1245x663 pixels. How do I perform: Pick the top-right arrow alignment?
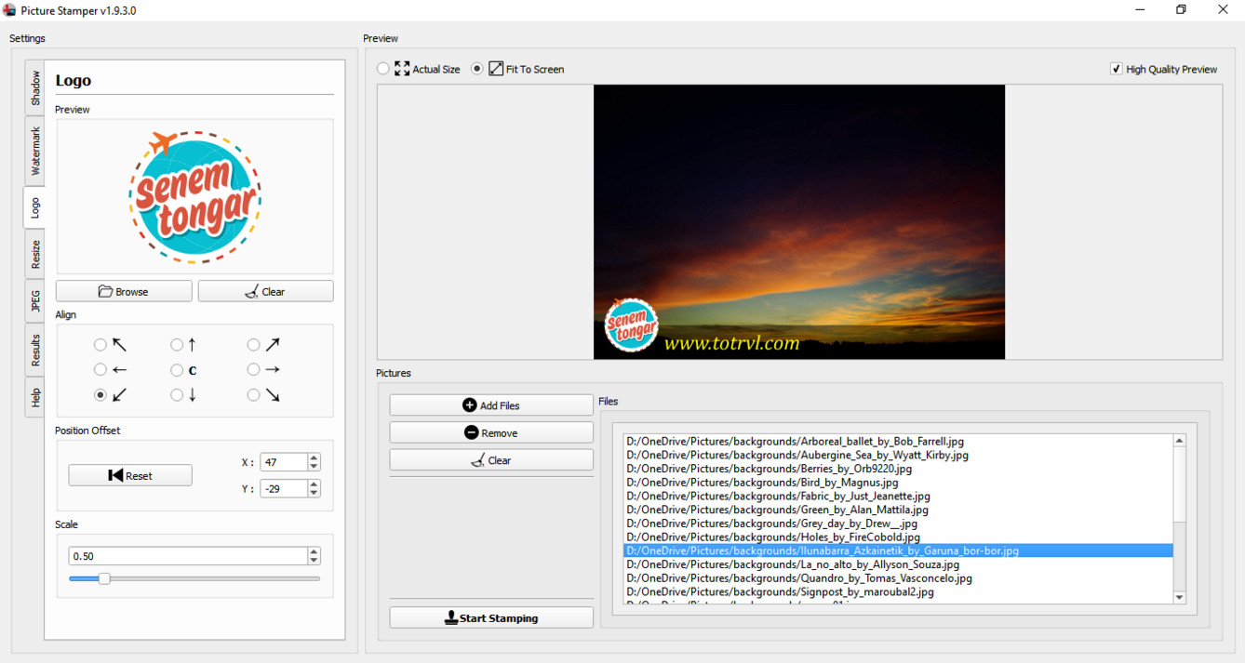point(253,345)
